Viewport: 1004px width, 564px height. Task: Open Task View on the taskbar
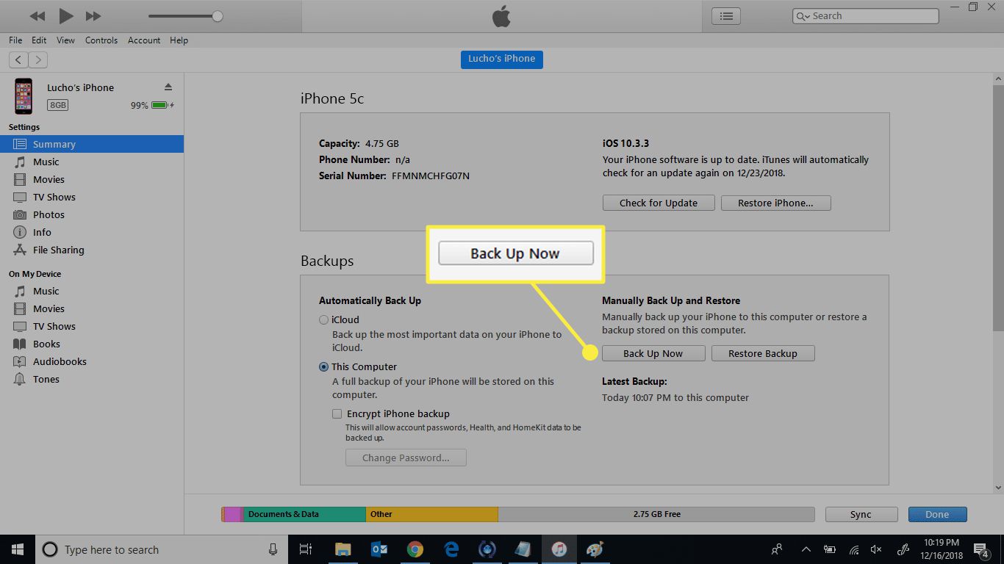pyautogui.click(x=306, y=549)
